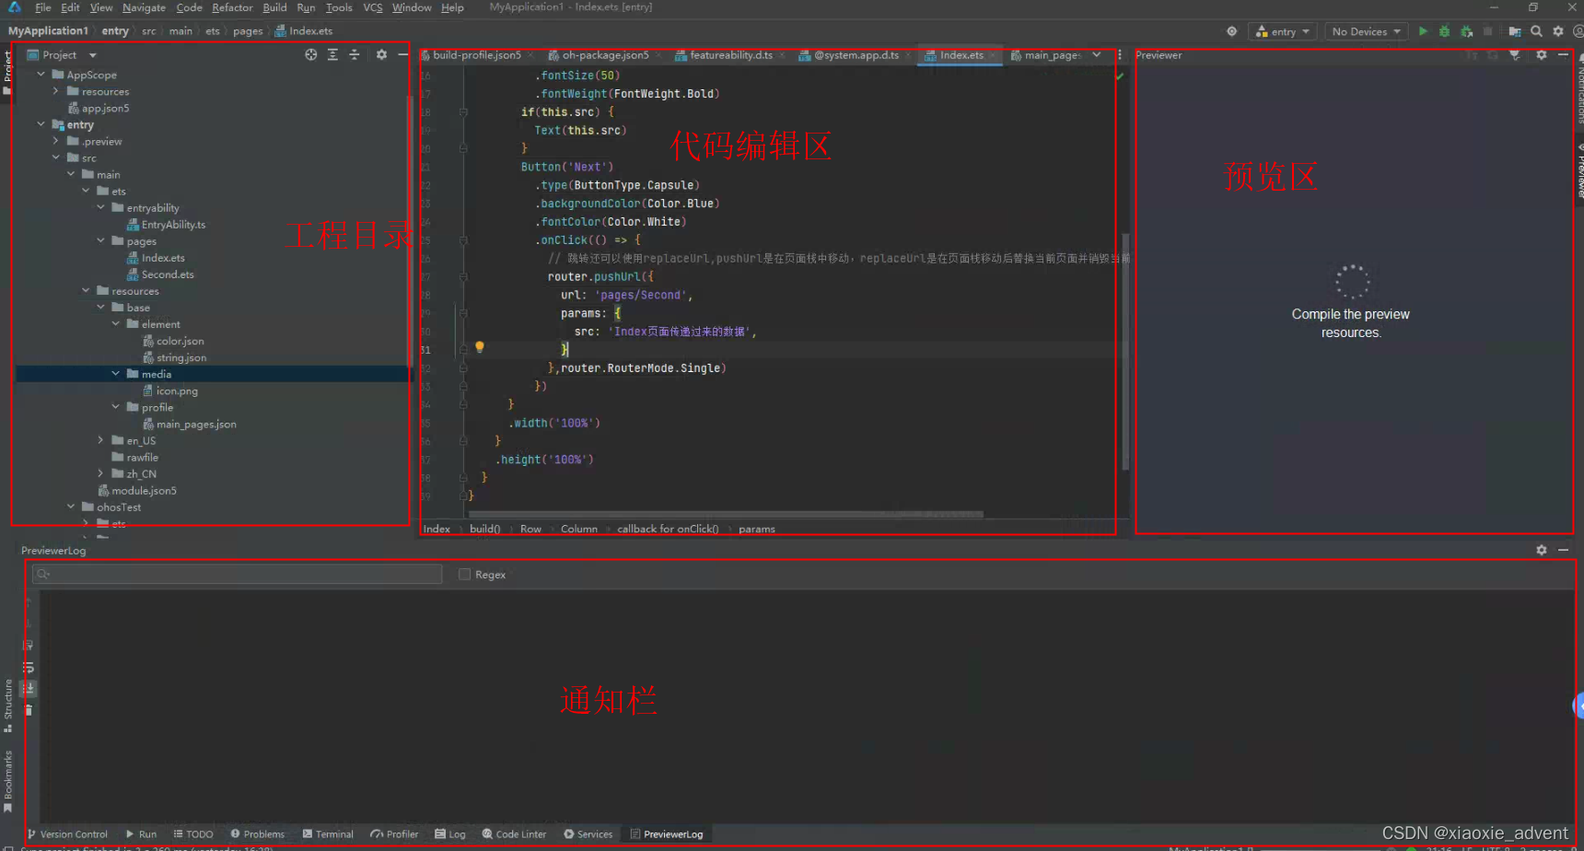Click the yellow lightbulb quick-fix icon
This screenshot has height=851, width=1584.
(479, 347)
